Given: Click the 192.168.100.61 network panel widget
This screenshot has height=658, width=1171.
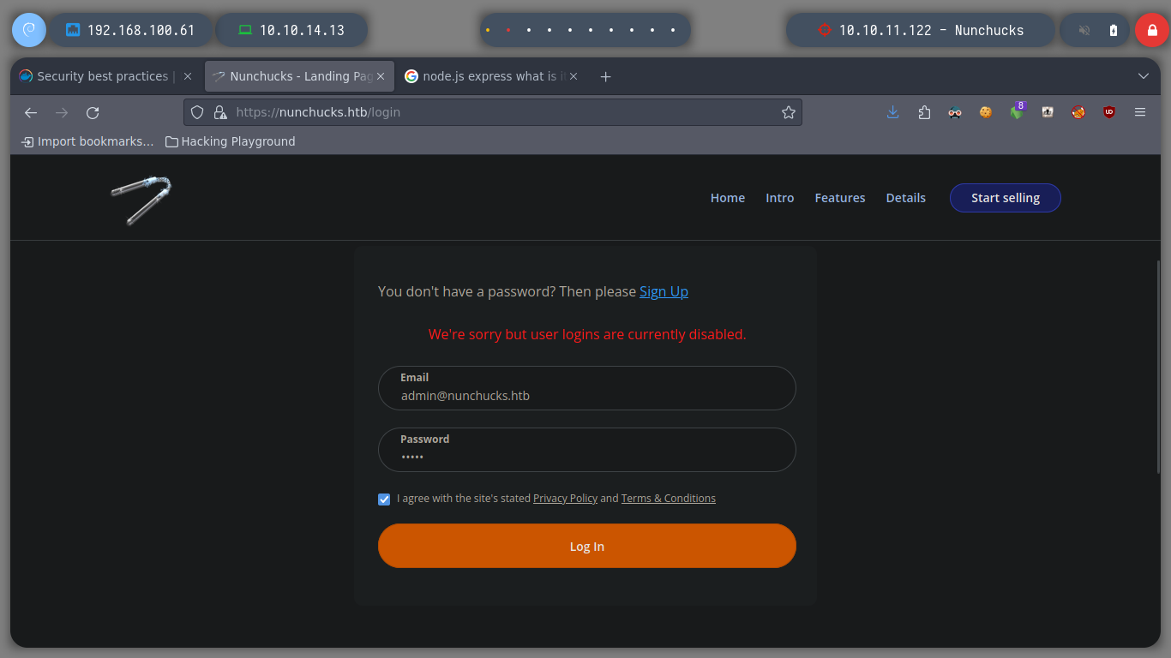Looking at the screenshot, I should tap(130, 30).
